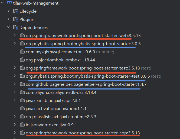Click library icon beside jjwt dependency

(x=22, y=125)
